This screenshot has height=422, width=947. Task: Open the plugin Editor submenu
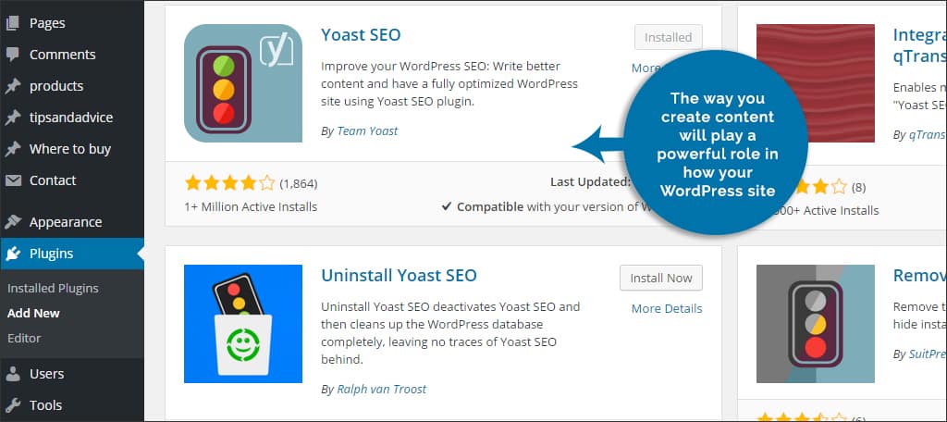[x=23, y=338]
